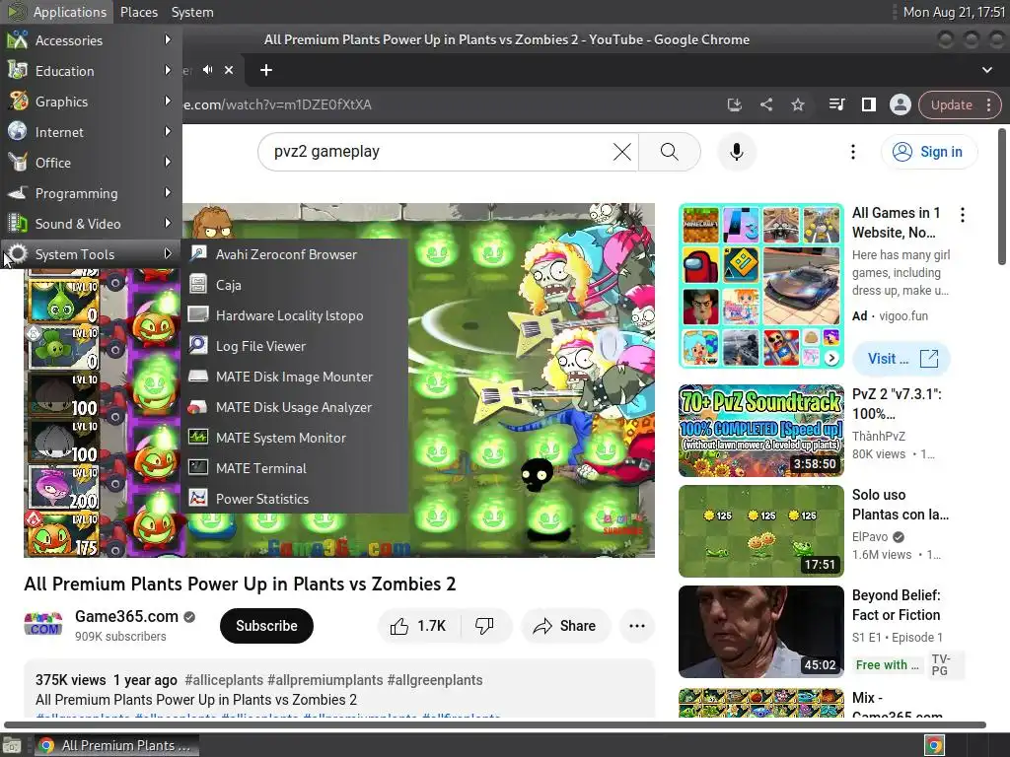Screen dimensions: 1010x757
Task: Open the Office menu category
Action: tap(90, 163)
